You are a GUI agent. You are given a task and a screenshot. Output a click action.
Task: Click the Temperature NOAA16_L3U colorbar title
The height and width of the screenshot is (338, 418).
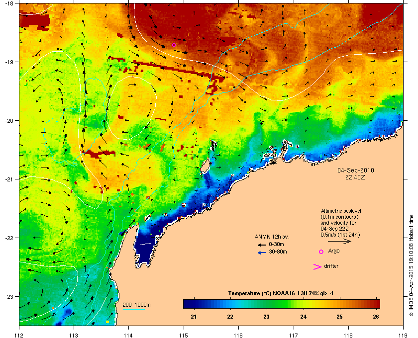[x=281, y=294]
